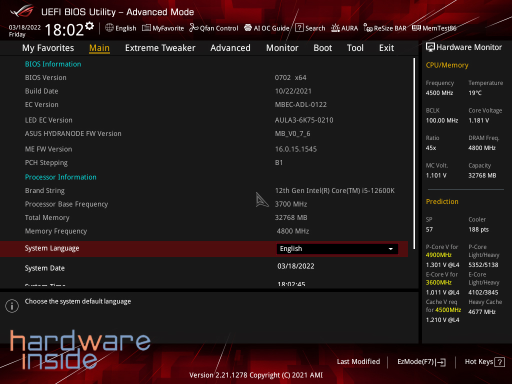Viewport: 512px width, 384px height.
Task: Open the Advanced tab
Action: 230,48
